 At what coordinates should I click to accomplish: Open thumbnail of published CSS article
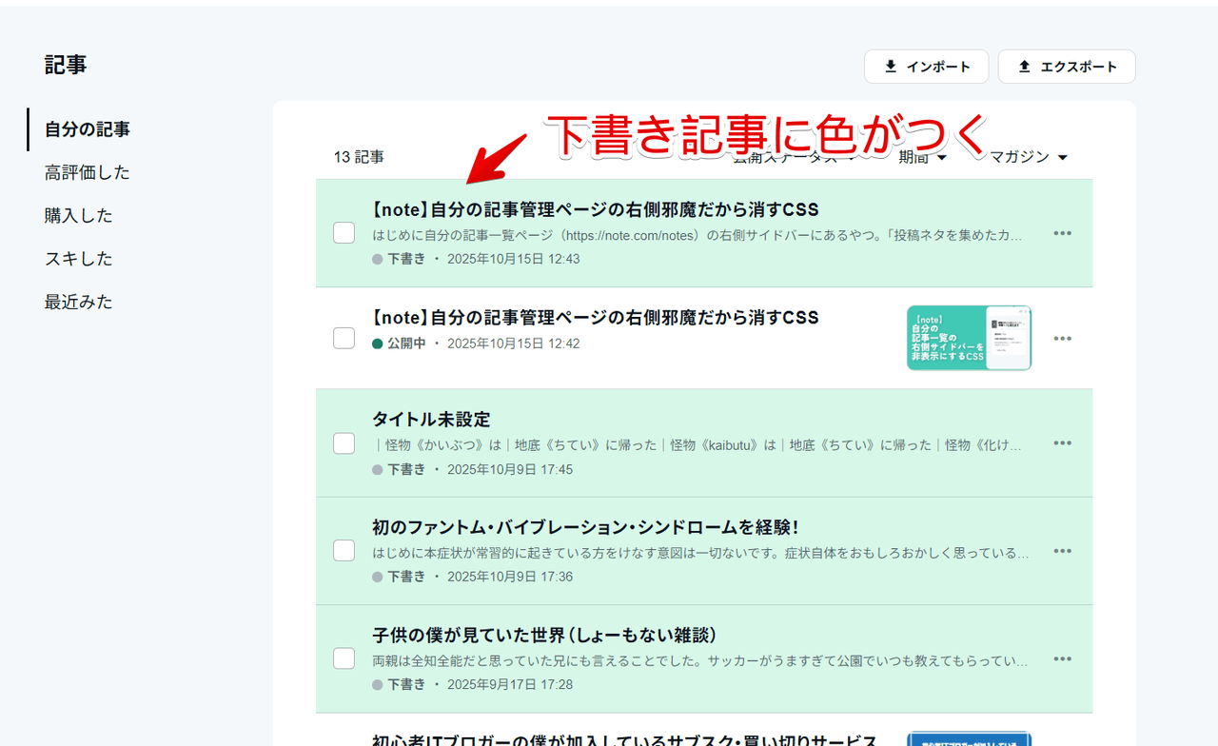(969, 338)
